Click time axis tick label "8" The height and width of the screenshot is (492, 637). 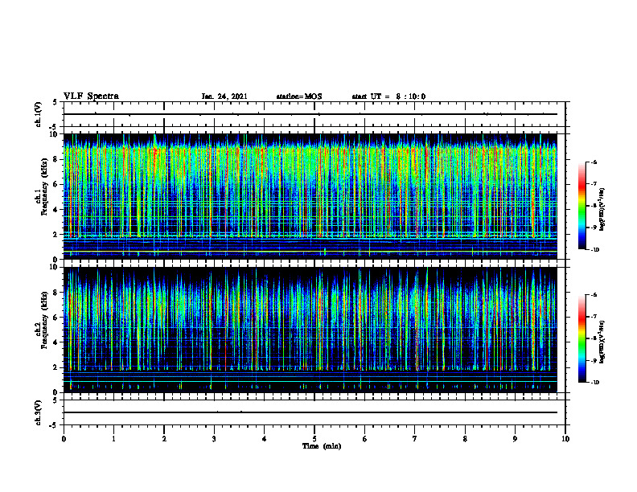click(x=465, y=439)
